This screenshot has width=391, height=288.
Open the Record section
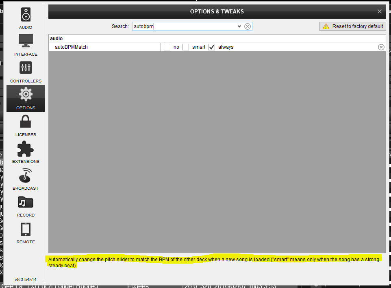click(x=26, y=206)
